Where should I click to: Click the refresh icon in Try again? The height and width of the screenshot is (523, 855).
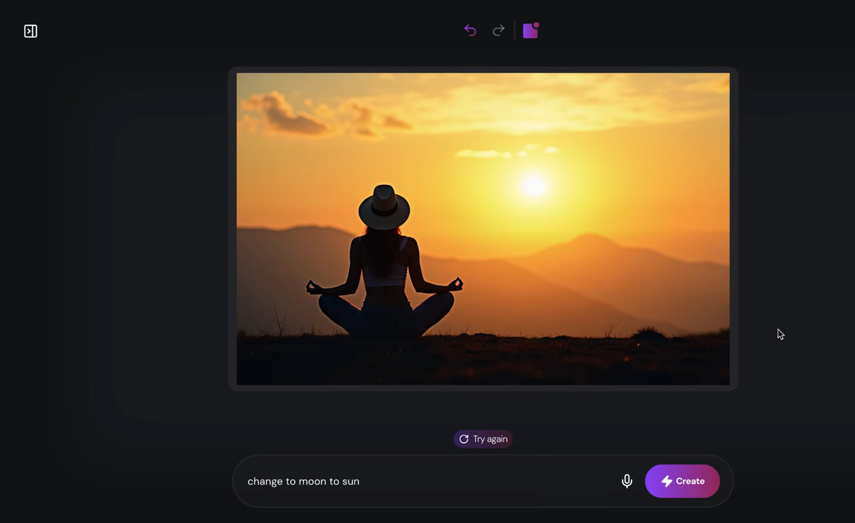point(464,439)
